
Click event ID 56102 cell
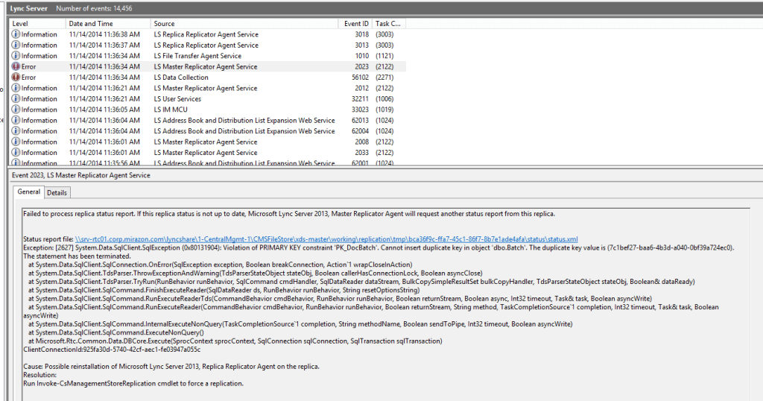pyautogui.click(x=360, y=78)
